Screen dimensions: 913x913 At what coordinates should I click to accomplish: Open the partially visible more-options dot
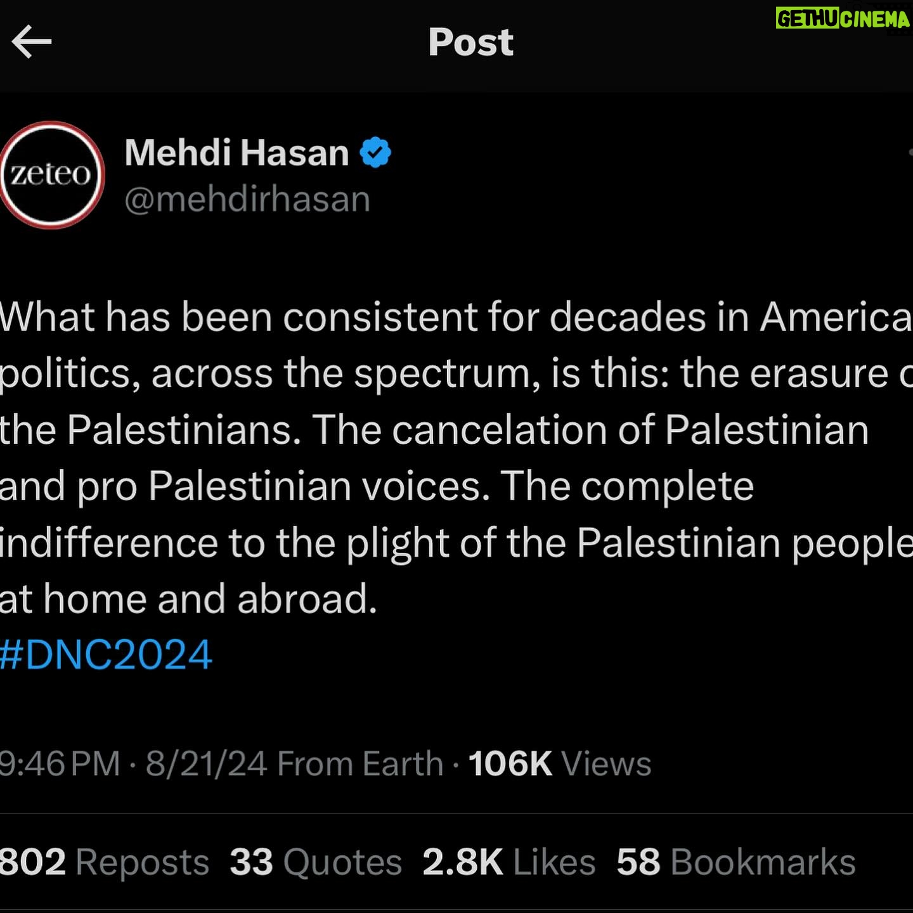pos(910,153)
